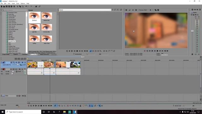Click Overlays grid icon in video preview
202x114 pixels.
click(150, 10)
